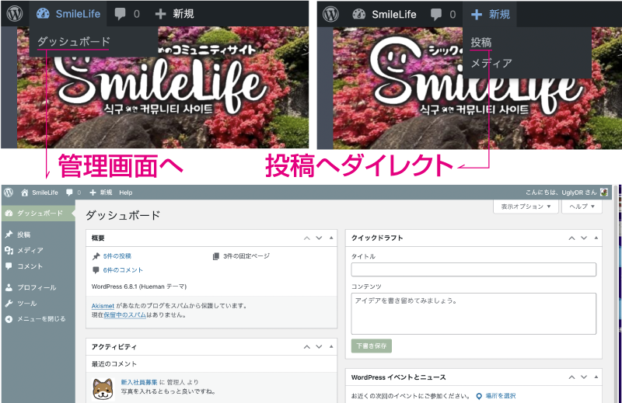Screen dimensions: 622x403
Task: Click the comments bubble icon in the admin bar
Action: coord(70,192)
